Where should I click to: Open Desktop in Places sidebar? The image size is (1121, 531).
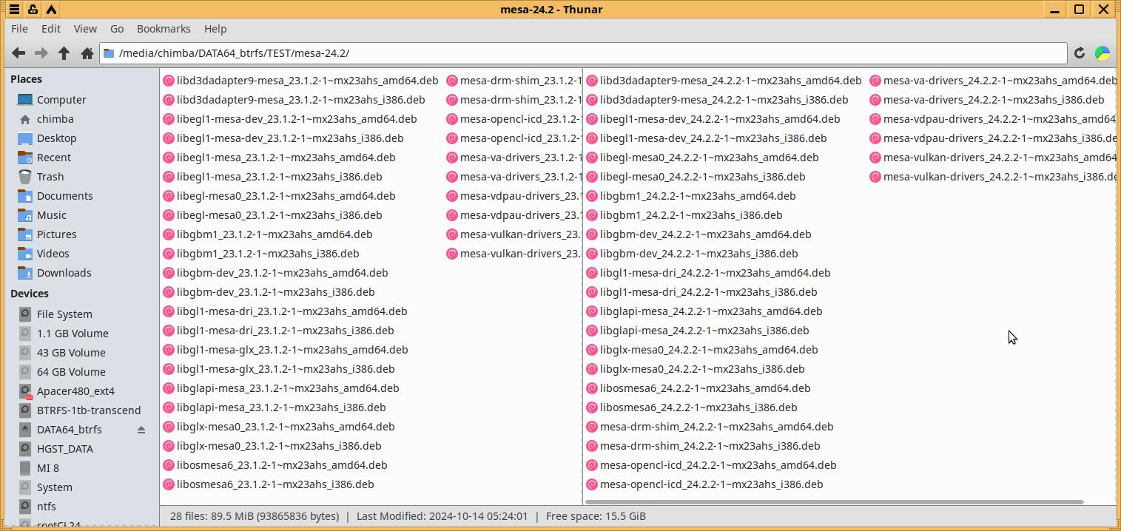pos(56,138)
